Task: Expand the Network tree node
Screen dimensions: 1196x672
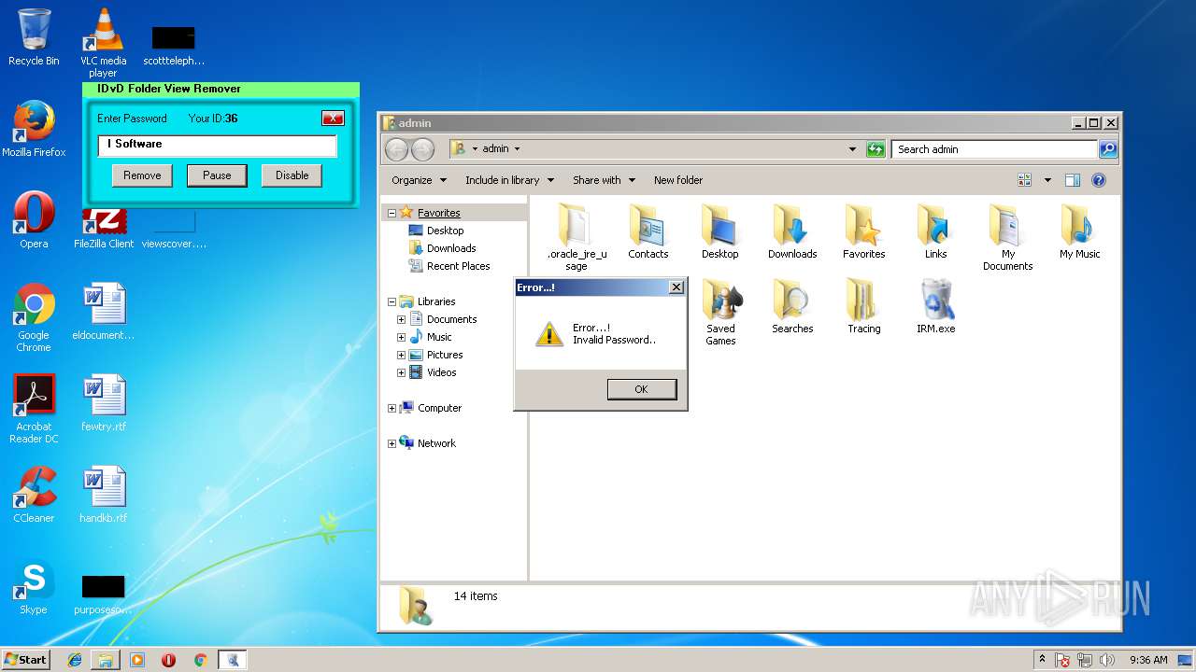Action: [392, 443]
